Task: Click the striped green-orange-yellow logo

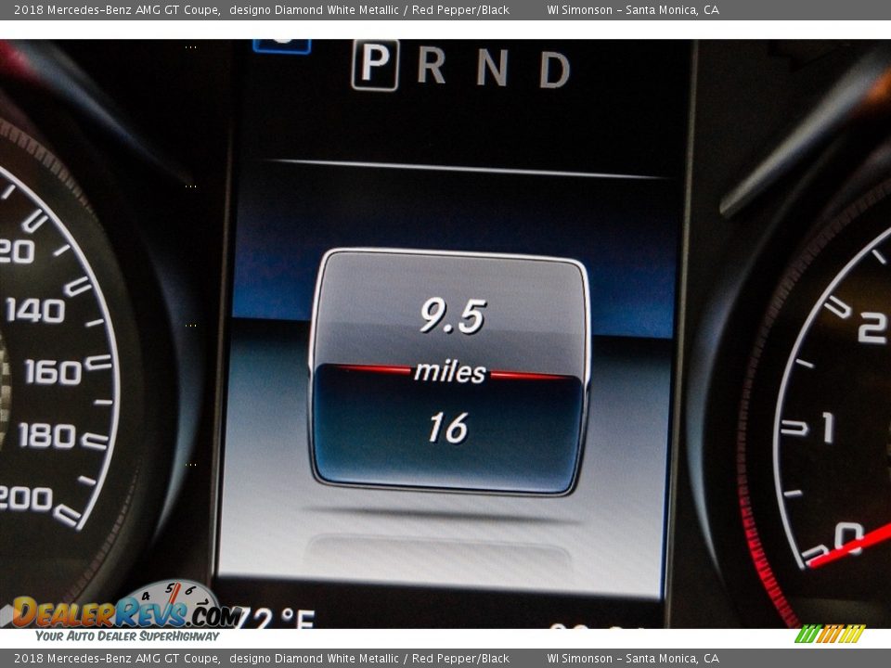Action: [830, 634]
